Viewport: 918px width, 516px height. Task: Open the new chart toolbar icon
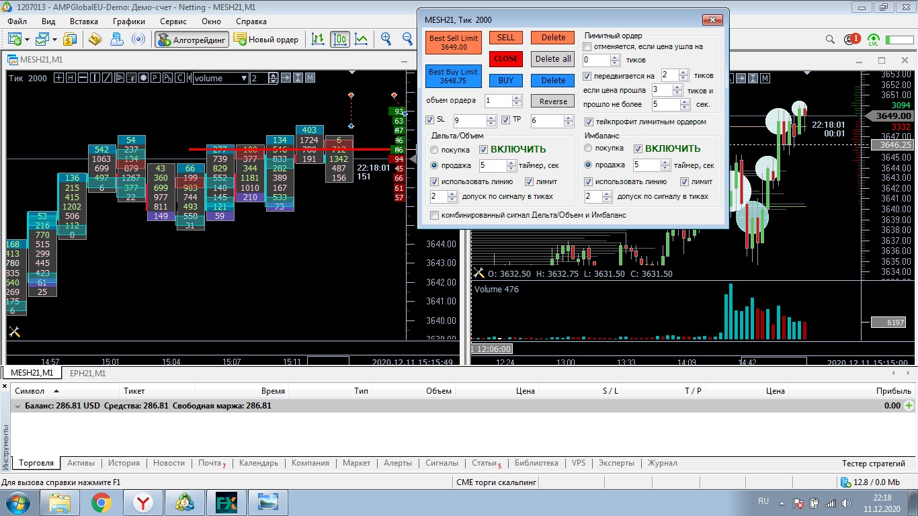tap(15, 39)
